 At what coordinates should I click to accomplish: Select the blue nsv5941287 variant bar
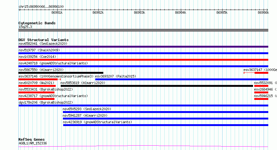(x=166, y=119)
